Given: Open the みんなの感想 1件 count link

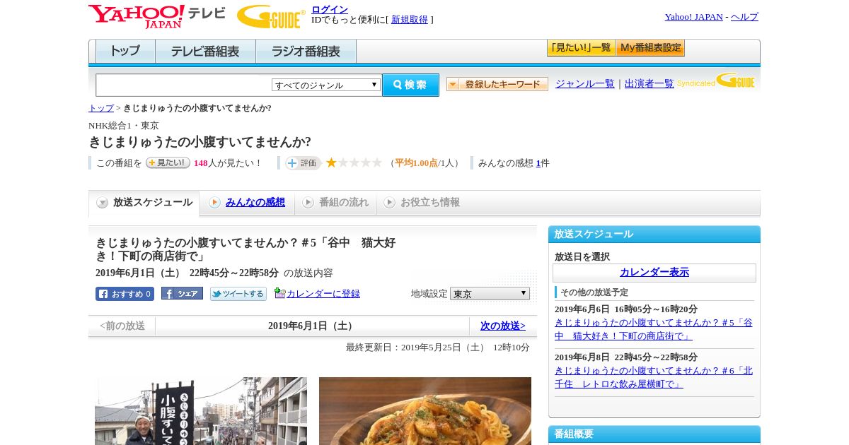Looking at the screenshot, I should [538, 163].
